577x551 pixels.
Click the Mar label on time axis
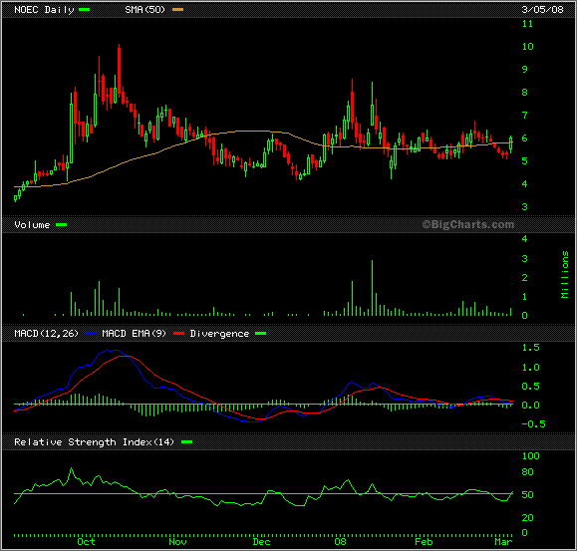(x=503, y=541)
